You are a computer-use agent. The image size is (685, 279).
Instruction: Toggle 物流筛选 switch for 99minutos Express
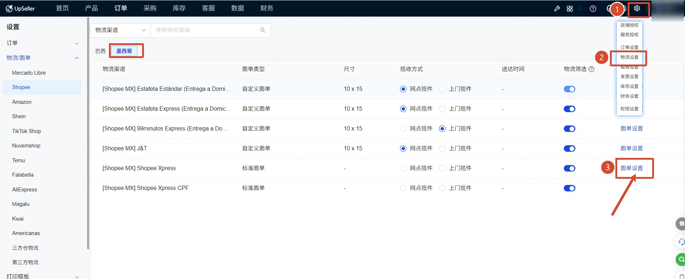[x=570, y=129]
